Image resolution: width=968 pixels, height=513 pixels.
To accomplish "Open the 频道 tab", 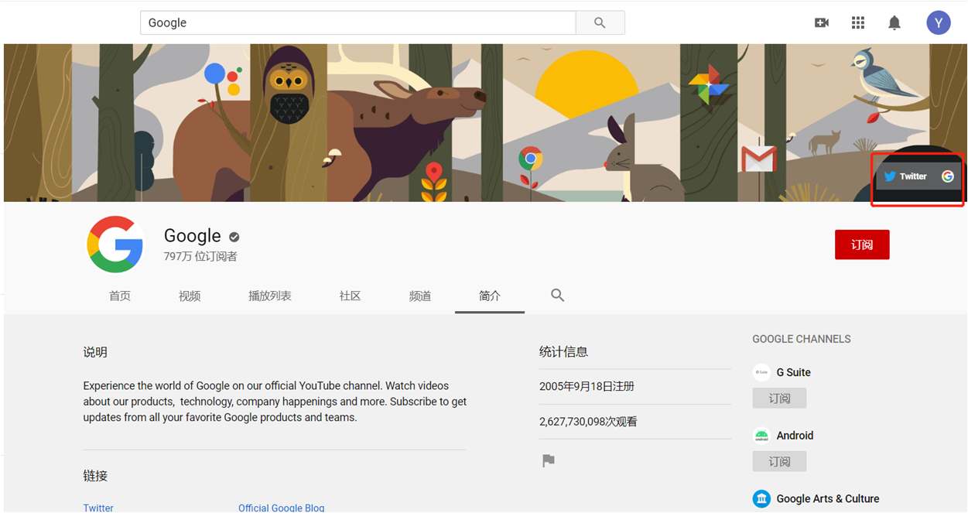I will click(x=420, y=296).
